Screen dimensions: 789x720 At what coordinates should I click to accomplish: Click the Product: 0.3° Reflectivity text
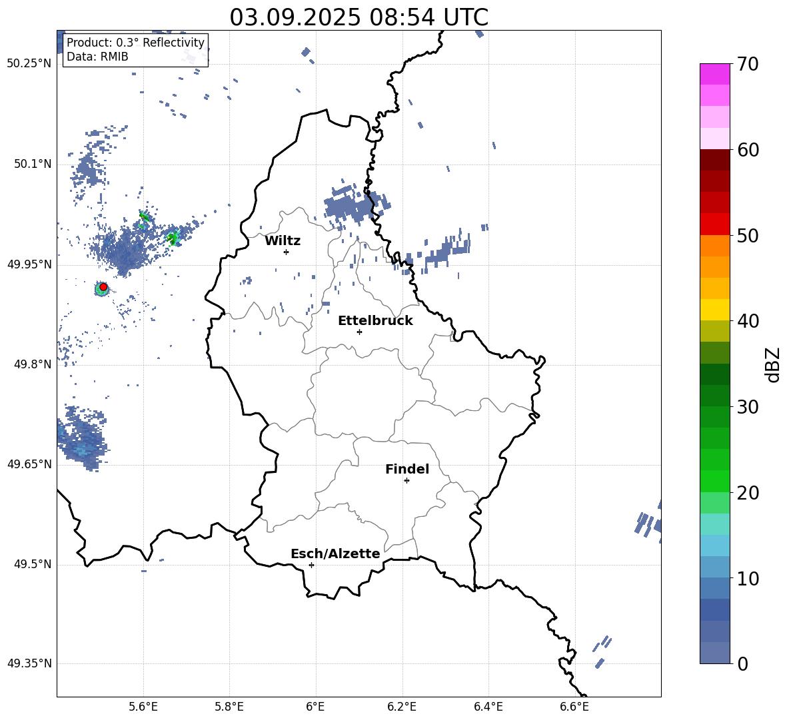tap(135, 42)
